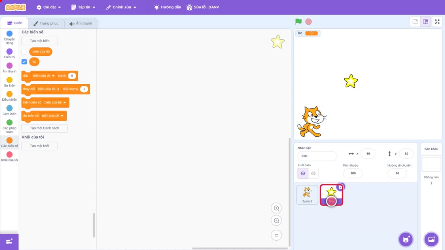Zoom in on the code workspace
Screen dimensions: 445x250
(276, 208)
